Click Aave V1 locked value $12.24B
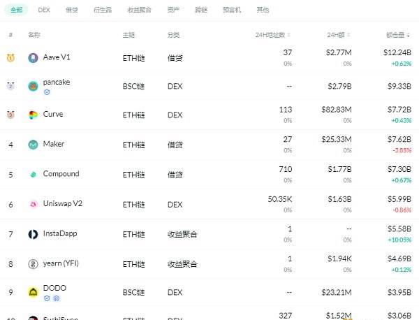Screen dimensions: 419x320 (x=397, y=52)
